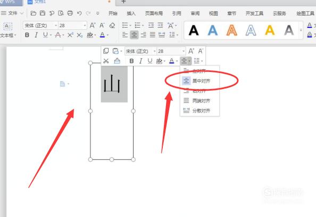Click the bottom-middle handle of the text box
This screenshot has height=217, width=316.
click(112, 159)
